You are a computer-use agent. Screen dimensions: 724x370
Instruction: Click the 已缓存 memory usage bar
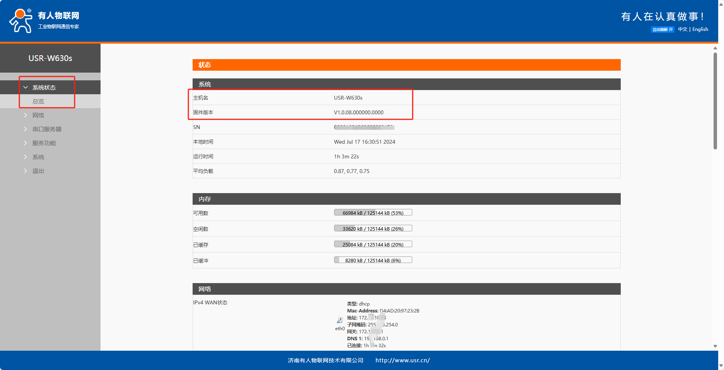click(x=373, y=244)
